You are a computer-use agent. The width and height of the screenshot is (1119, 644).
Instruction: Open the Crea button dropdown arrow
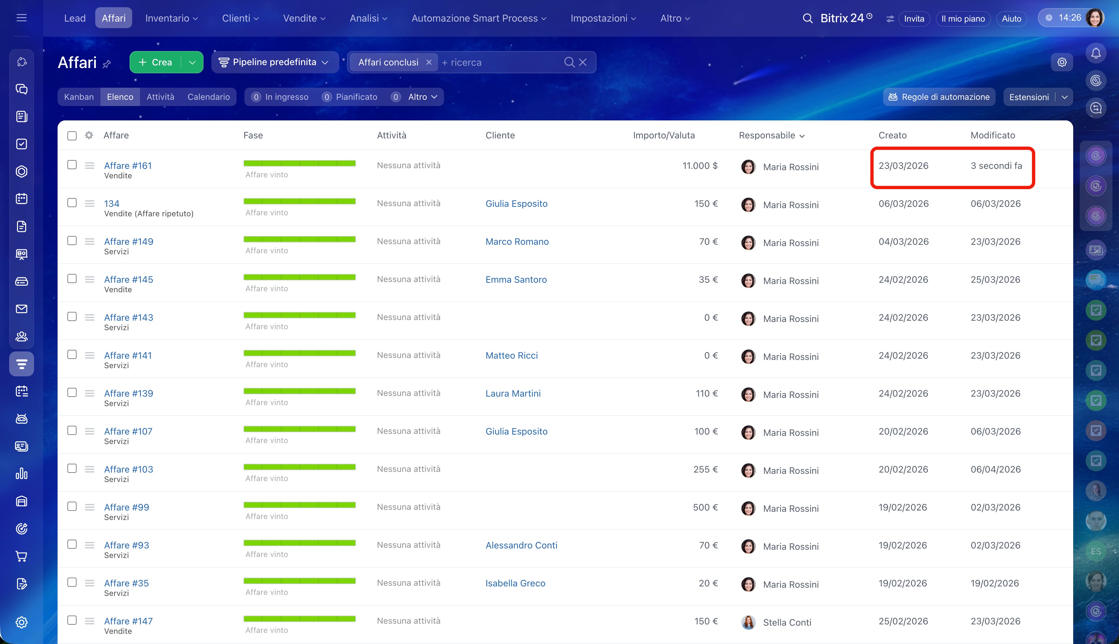[192, 63]
